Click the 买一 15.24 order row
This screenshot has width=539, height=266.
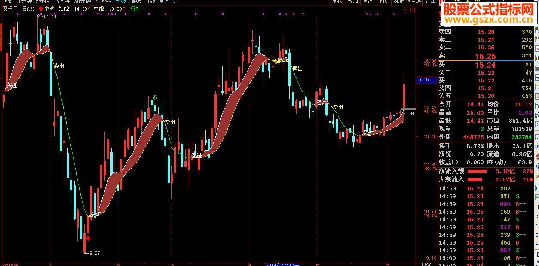click(485, 65)
